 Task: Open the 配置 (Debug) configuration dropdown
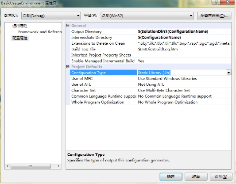(x=51, y=15)
